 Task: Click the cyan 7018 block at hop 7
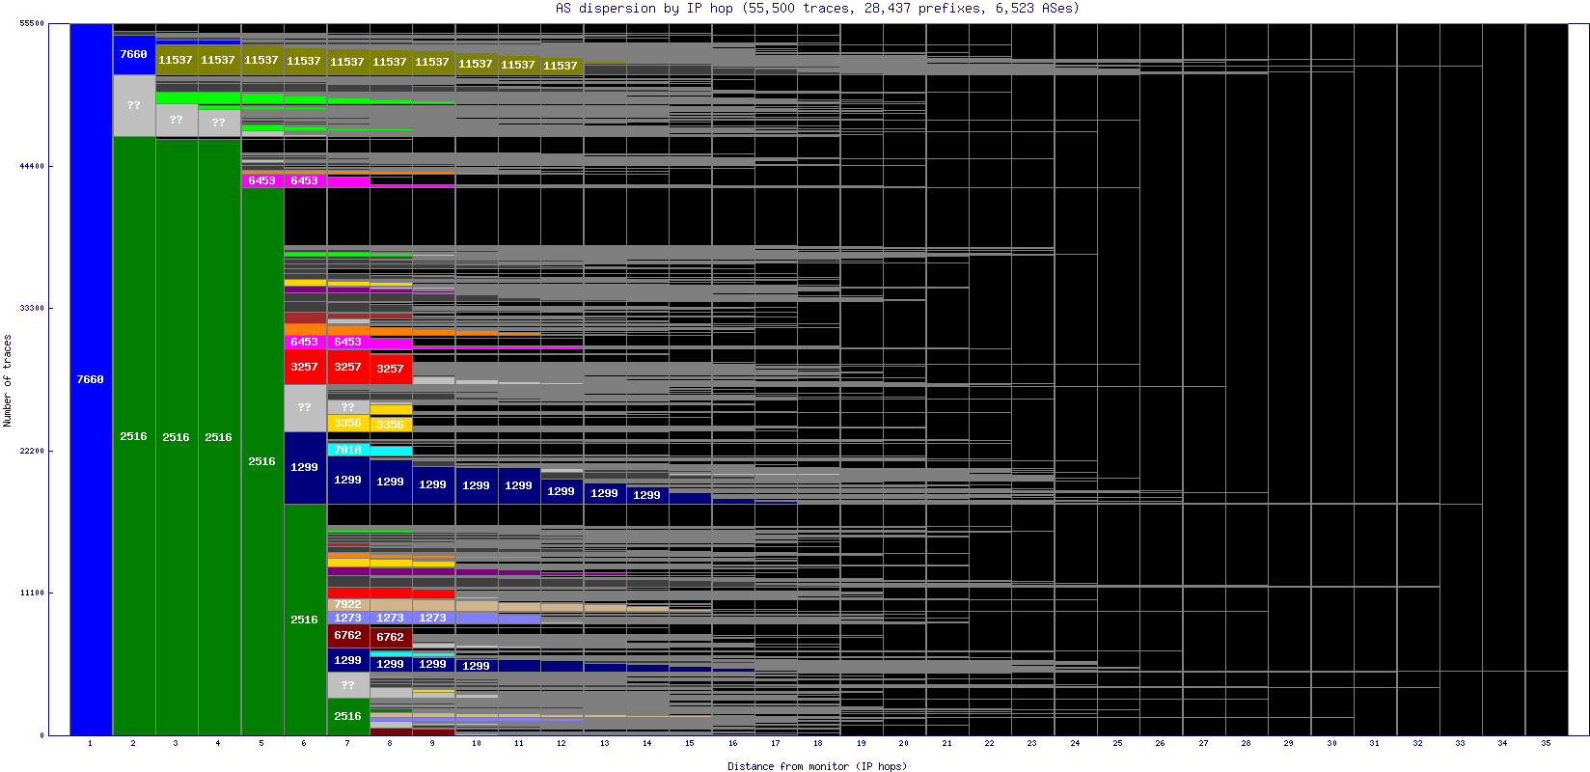coord(348,450)
